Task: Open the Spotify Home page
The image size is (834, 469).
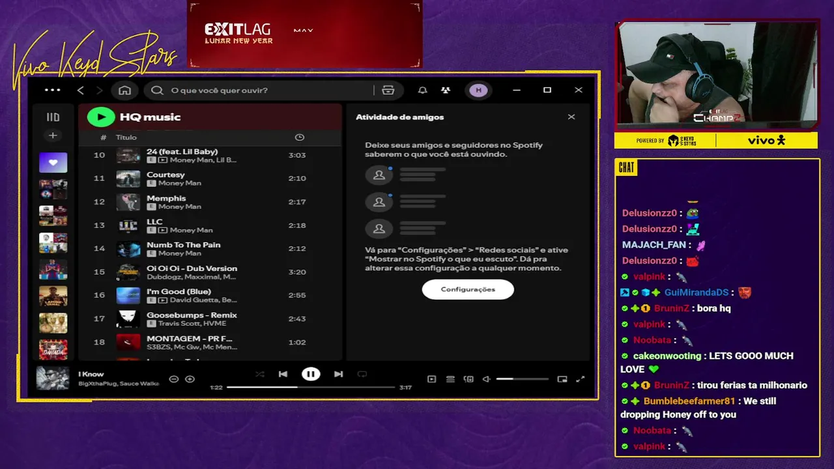Action: (x=124, y=90)
